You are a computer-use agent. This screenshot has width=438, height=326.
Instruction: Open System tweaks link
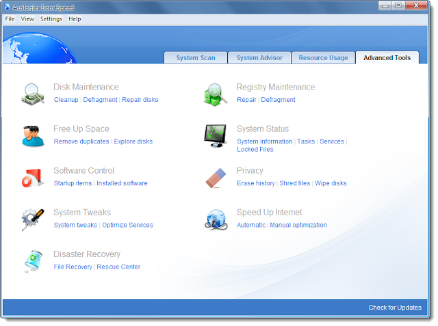tap(75, 225)
